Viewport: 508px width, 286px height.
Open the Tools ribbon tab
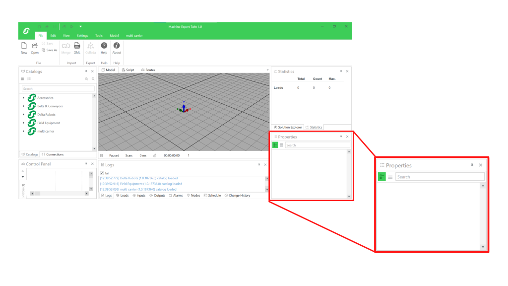99,36
